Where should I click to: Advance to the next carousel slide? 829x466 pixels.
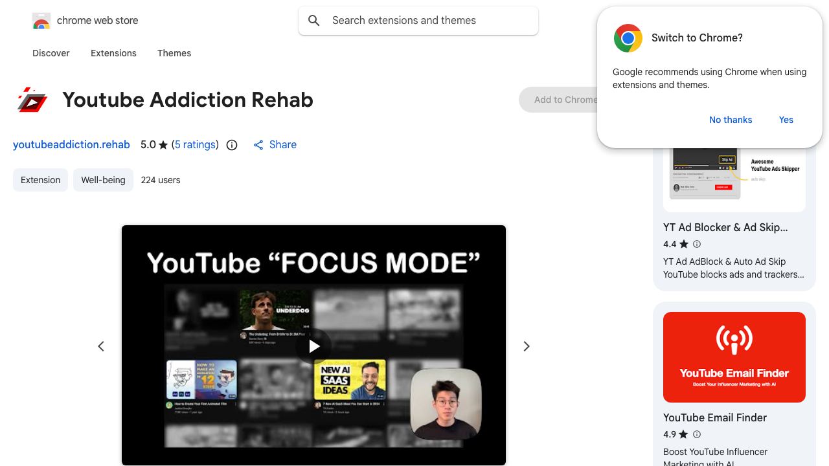(527, 346)
